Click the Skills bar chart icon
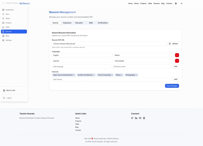 [3, 27]
